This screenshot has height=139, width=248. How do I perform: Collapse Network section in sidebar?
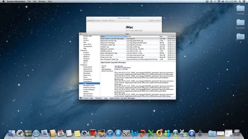click(81, 51)
